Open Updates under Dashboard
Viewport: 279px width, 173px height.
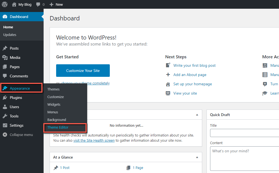10,35
